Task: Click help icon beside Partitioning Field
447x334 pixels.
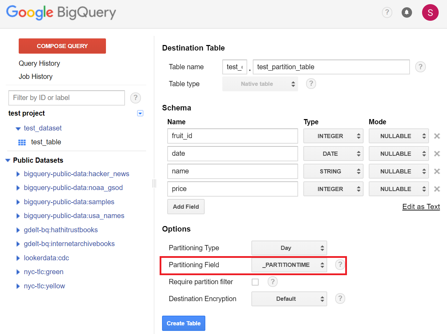Action: [x=340, y=265]
